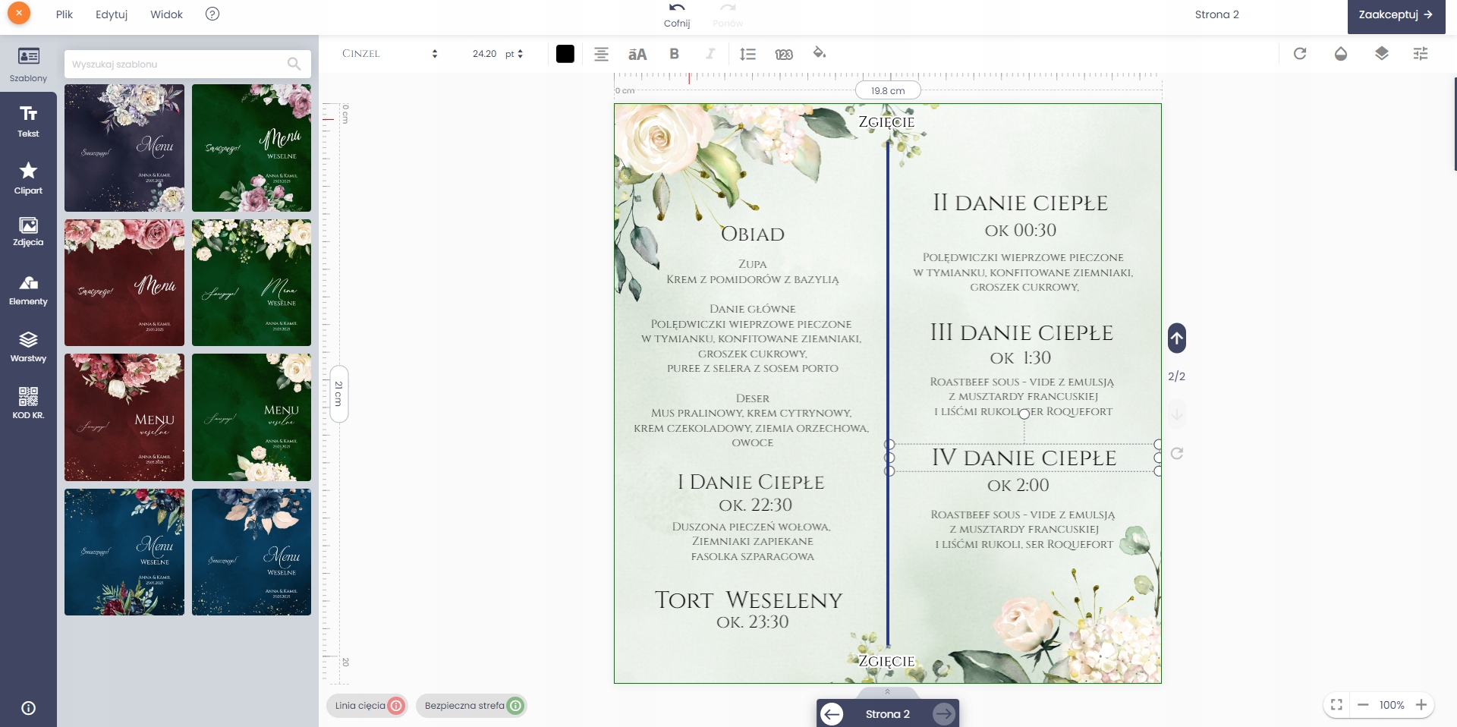
Task: Toggle fullscreen view mode
Action: [1336, 705]
